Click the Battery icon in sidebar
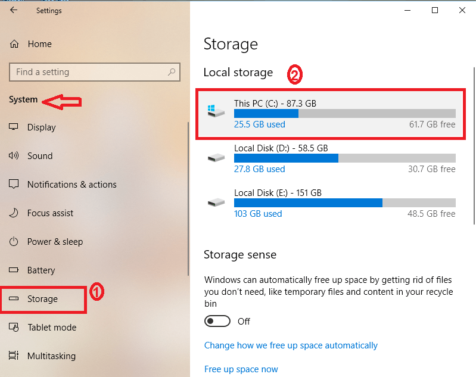This screenshot has width=476, height=377. (14, 270)
